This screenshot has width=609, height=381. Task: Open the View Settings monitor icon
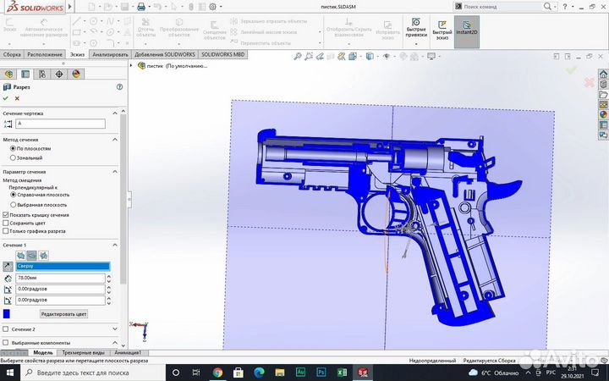coord(431,57)
